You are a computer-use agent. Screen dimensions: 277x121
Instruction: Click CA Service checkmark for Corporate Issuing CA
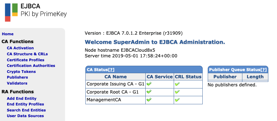coord(149,84)
